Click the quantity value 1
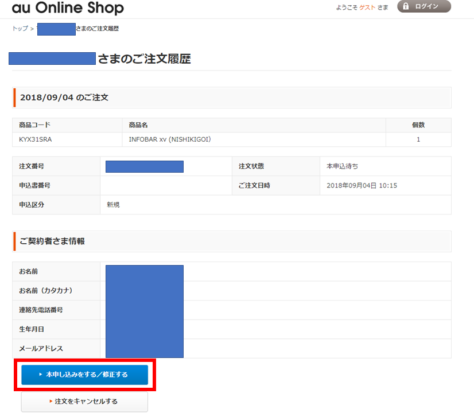 click(418, 139)
